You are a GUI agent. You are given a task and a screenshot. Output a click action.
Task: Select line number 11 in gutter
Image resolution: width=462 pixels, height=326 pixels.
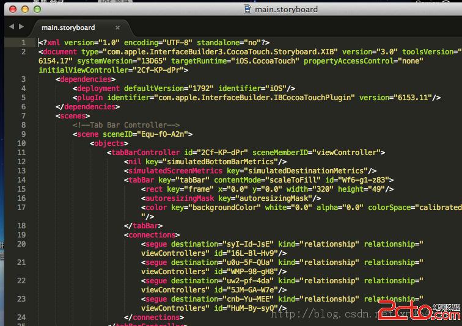pos(21,153)
